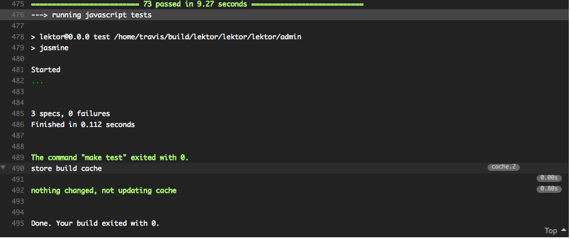Click the 'store build cache' log line
This screenshot has height=239, width=570.
pyautogui.click(x=66, y=169)
